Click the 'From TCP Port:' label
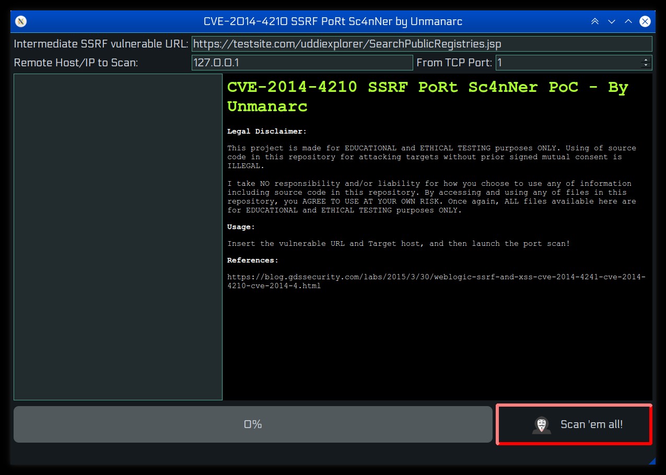 454,63
